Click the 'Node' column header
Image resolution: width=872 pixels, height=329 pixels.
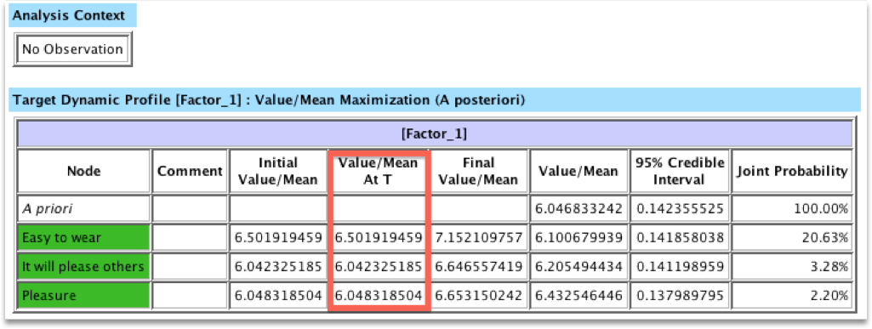[x=83, y=171]
